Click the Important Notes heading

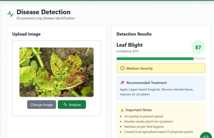pyautogui.click(x=139, y=110)
